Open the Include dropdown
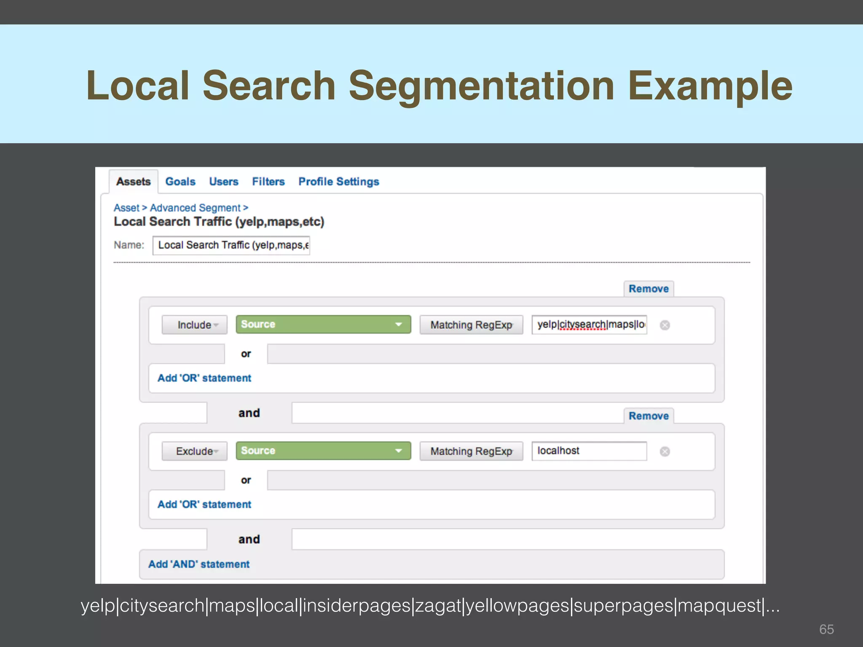The width and height of the screenshot is (863, 647). pyautogui.click(x=195, y=325)
